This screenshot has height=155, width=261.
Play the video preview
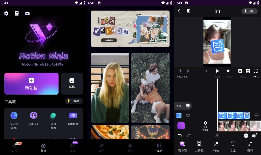217,71
